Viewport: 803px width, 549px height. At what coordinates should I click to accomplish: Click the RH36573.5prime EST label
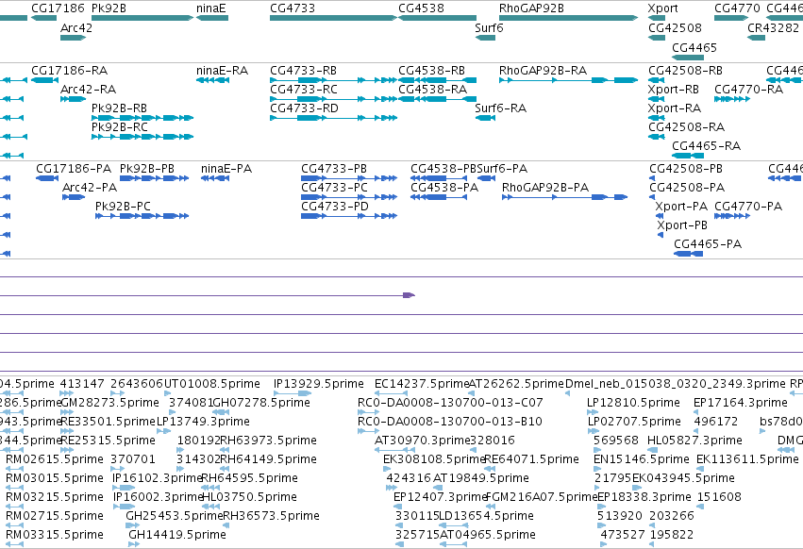click(272, 515)
